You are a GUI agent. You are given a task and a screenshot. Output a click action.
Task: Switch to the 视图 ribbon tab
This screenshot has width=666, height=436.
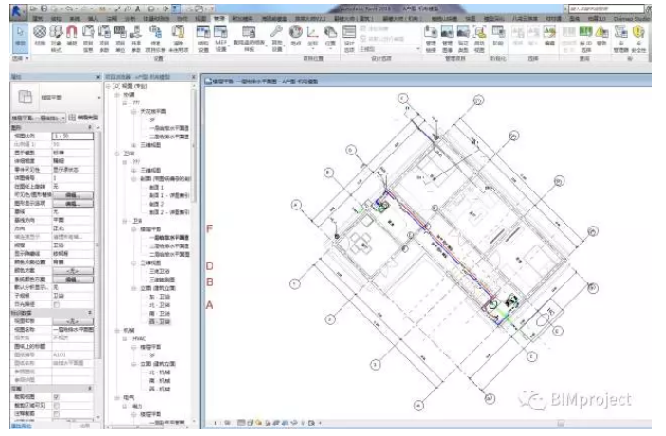201,19
